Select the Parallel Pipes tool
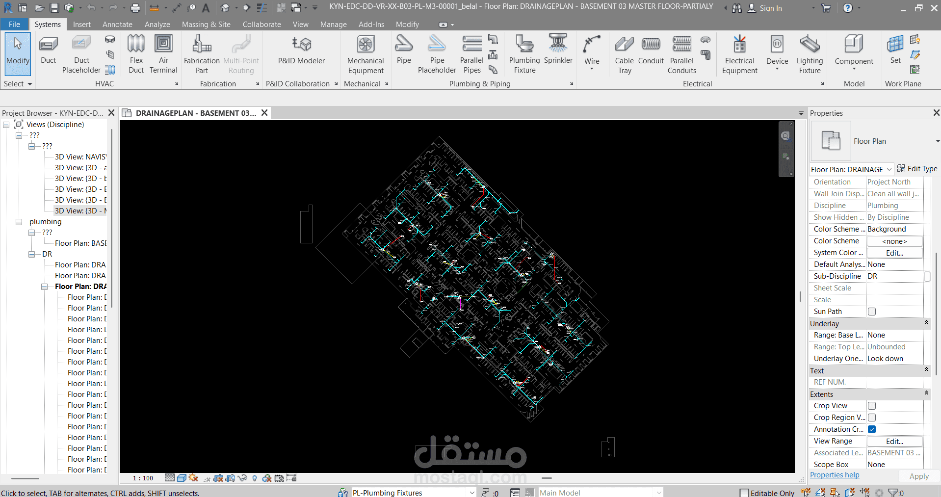 pos(472,54)
